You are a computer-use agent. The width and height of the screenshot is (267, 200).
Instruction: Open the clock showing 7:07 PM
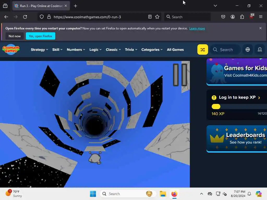[x=238, y=194]
